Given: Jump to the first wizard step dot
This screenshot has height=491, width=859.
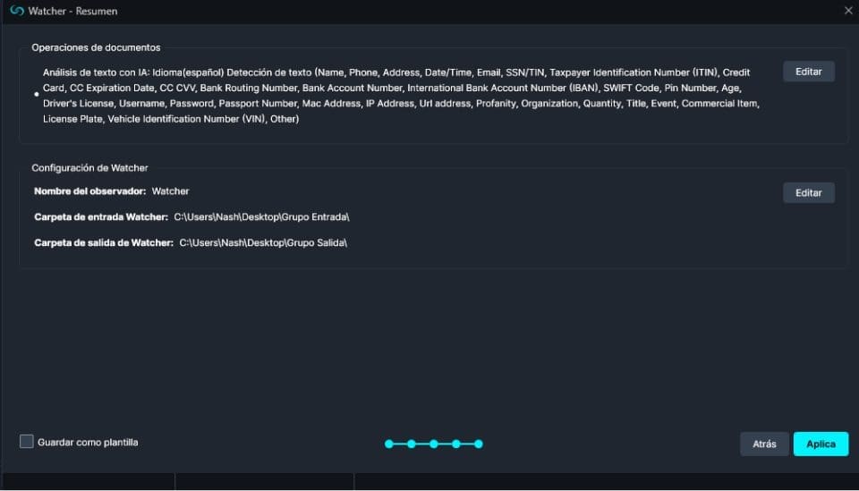Looking at the screenshot, I should coord(389,444).
